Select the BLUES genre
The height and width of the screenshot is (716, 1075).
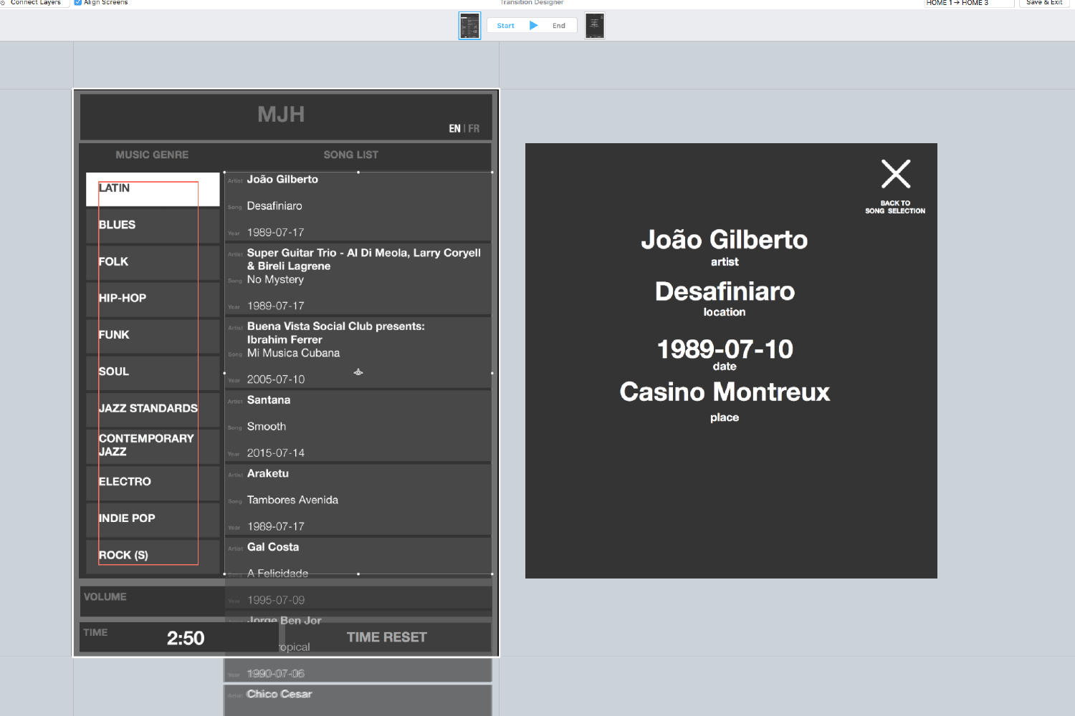(153, 225)
